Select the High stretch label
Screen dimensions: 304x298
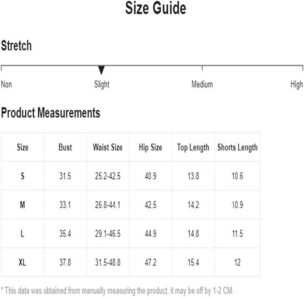297,85
